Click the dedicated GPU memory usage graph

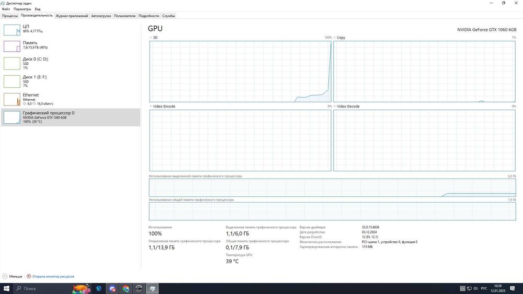tap(332, 187)
